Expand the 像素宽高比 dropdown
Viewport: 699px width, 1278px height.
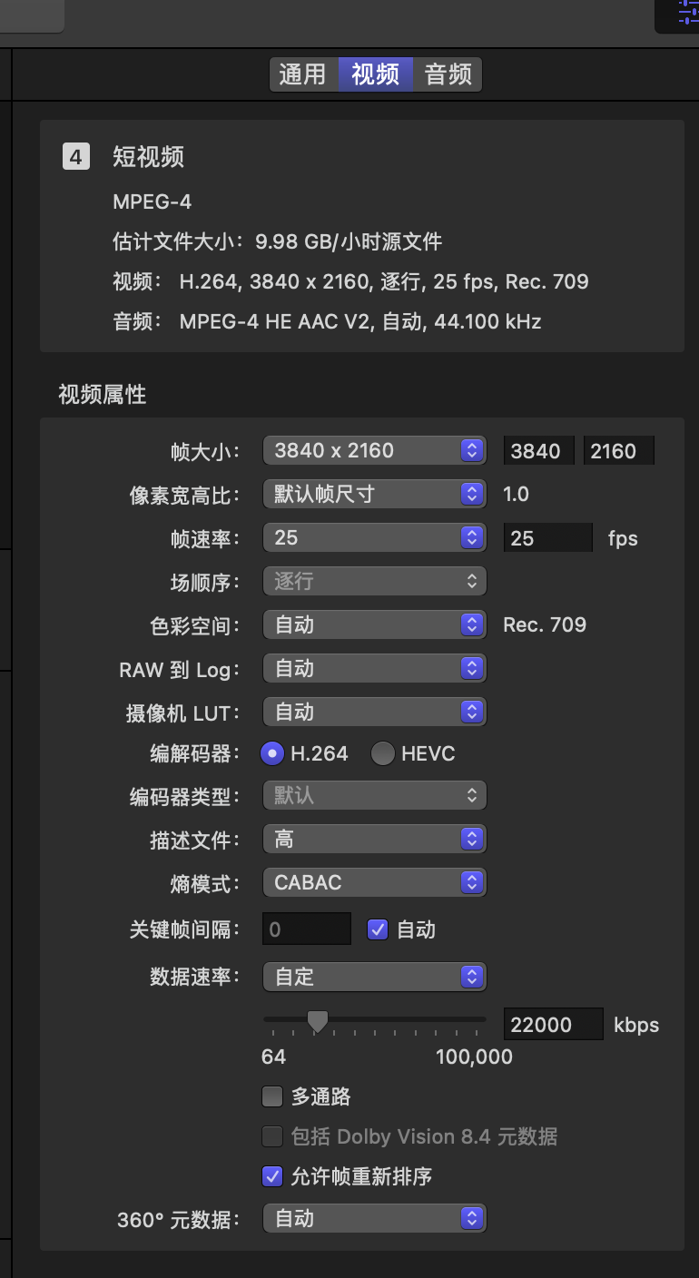tap(374, 494)
